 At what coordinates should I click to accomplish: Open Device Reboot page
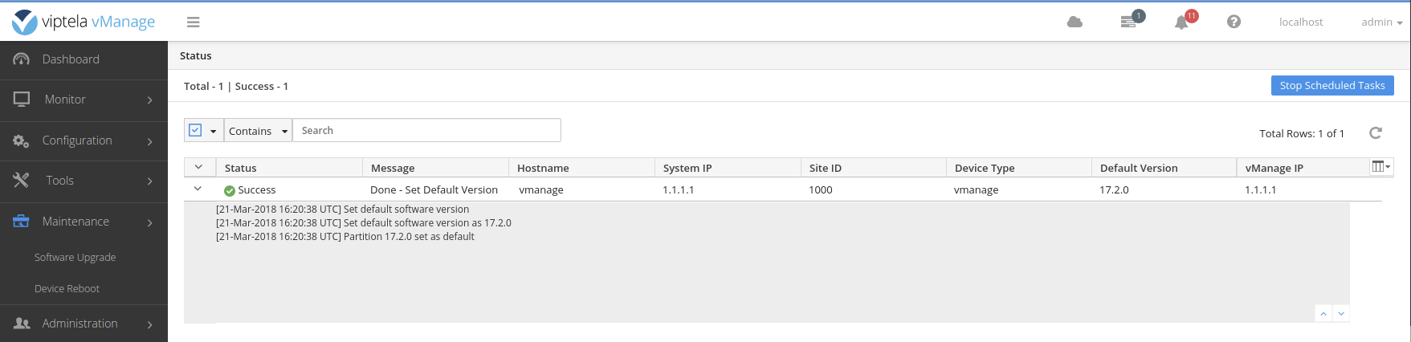click(67, 288)
